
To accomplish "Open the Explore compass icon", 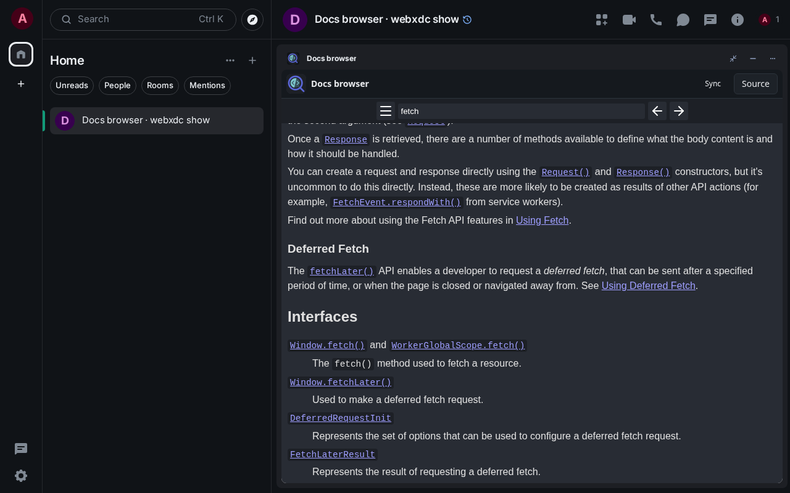I will pyautogui.click(x=252, y=20).
